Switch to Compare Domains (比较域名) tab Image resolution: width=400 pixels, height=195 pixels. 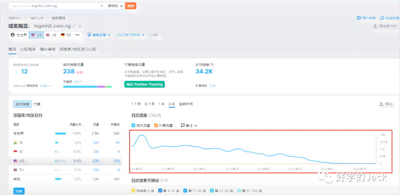(28, 50)
